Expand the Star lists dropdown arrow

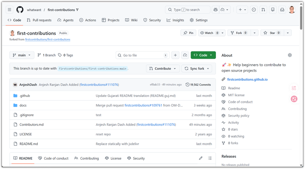tap(288, 33)
